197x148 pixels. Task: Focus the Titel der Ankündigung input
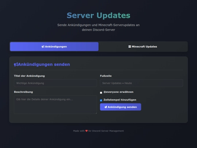55,83
